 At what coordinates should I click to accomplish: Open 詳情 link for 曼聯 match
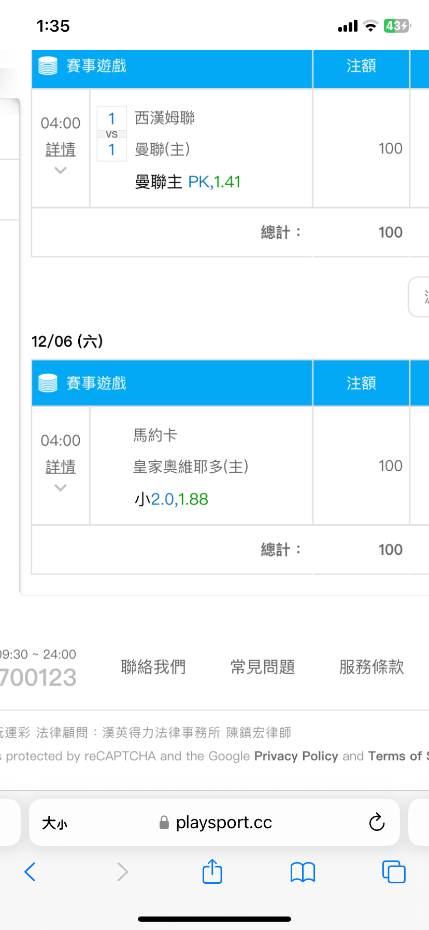tap(61, 150)
